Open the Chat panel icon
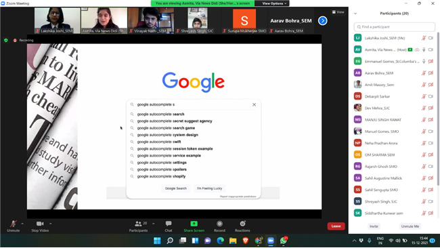The width and height of the screenshot is (440, 248). pyautogui.click(x=169, y=224)
